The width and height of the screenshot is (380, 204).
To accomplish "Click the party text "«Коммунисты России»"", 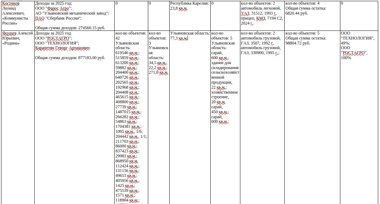I will 15,21.
